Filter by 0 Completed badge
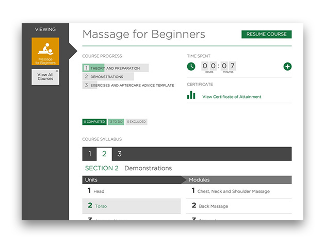The width and height of the screenshot is (325, 244). tap(94, 122)
